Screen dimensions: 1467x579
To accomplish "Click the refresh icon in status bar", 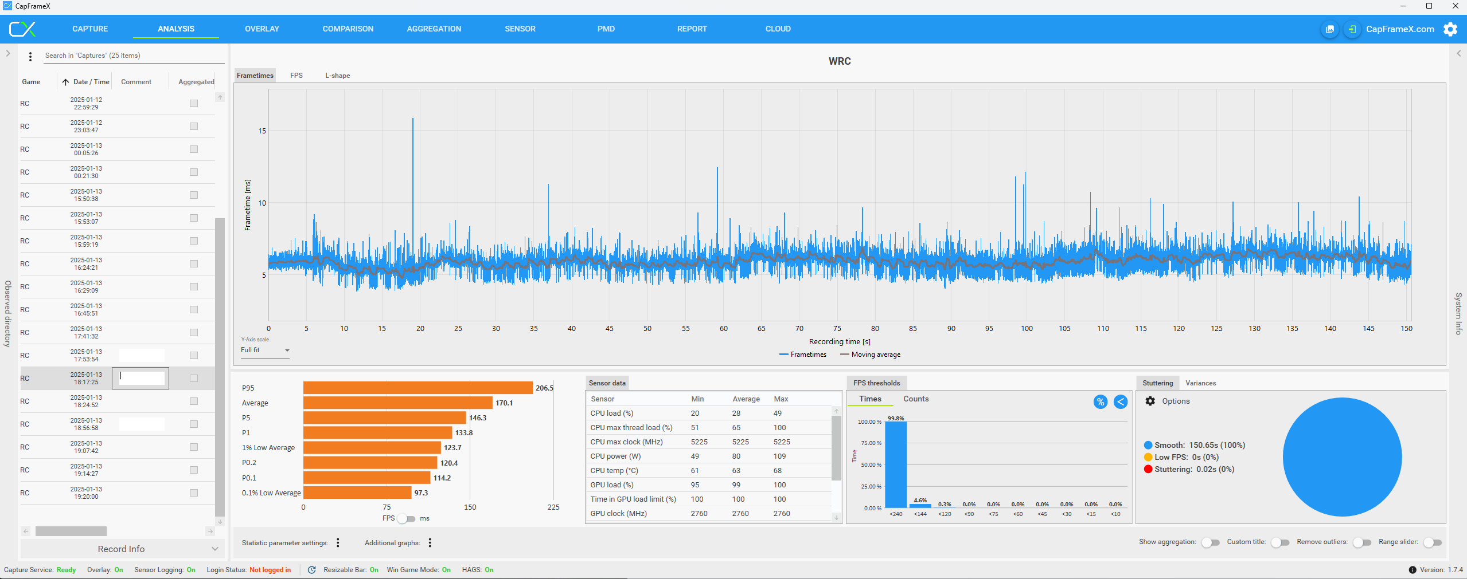I will [312, 570].
